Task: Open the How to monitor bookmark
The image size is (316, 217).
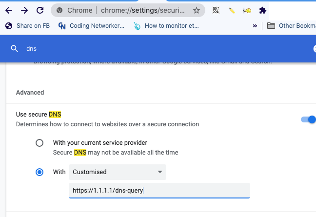Action: [166, 26]
